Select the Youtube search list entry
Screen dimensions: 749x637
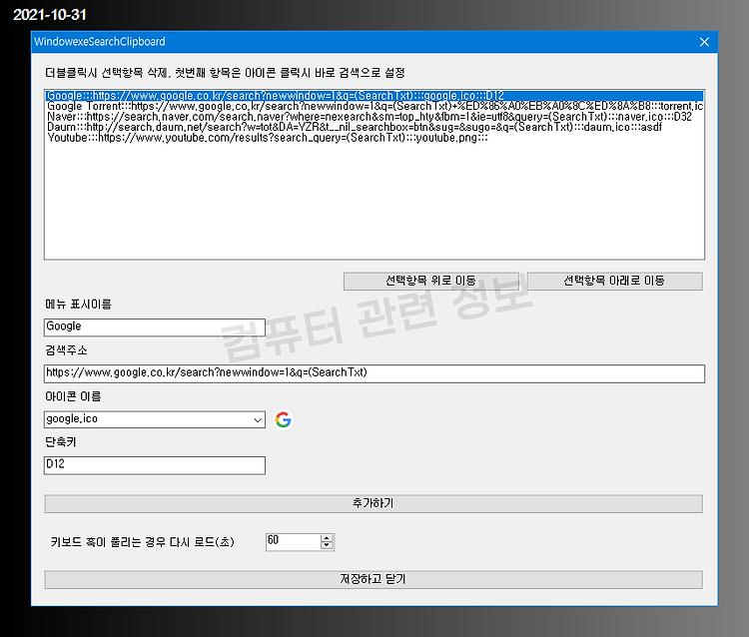click(x=374, y=138)
